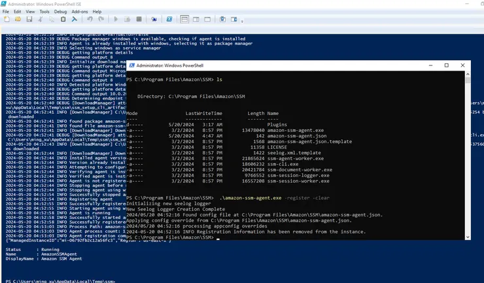This screenshot has height=283, width=484.
Task: Click the Cut scissors icon
Action: pos(41,20)
